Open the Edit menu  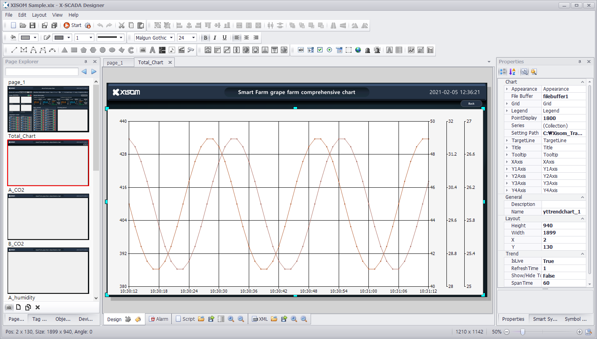22,15
